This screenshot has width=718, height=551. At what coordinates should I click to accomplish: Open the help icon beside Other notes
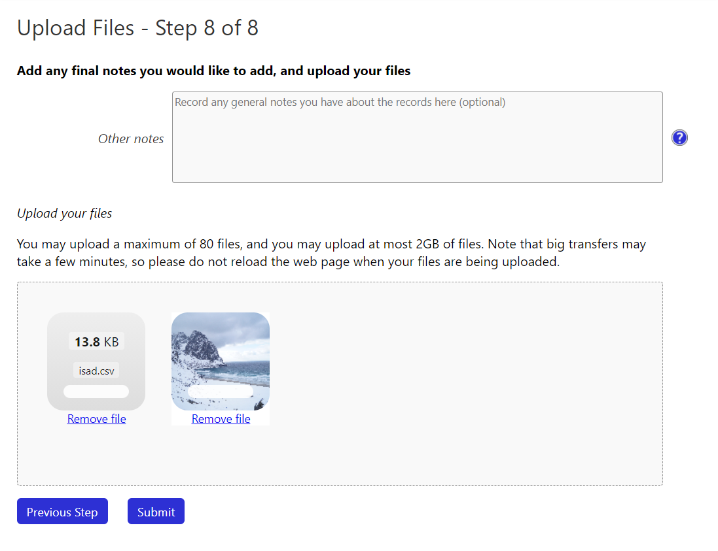(x=679, y=138)
